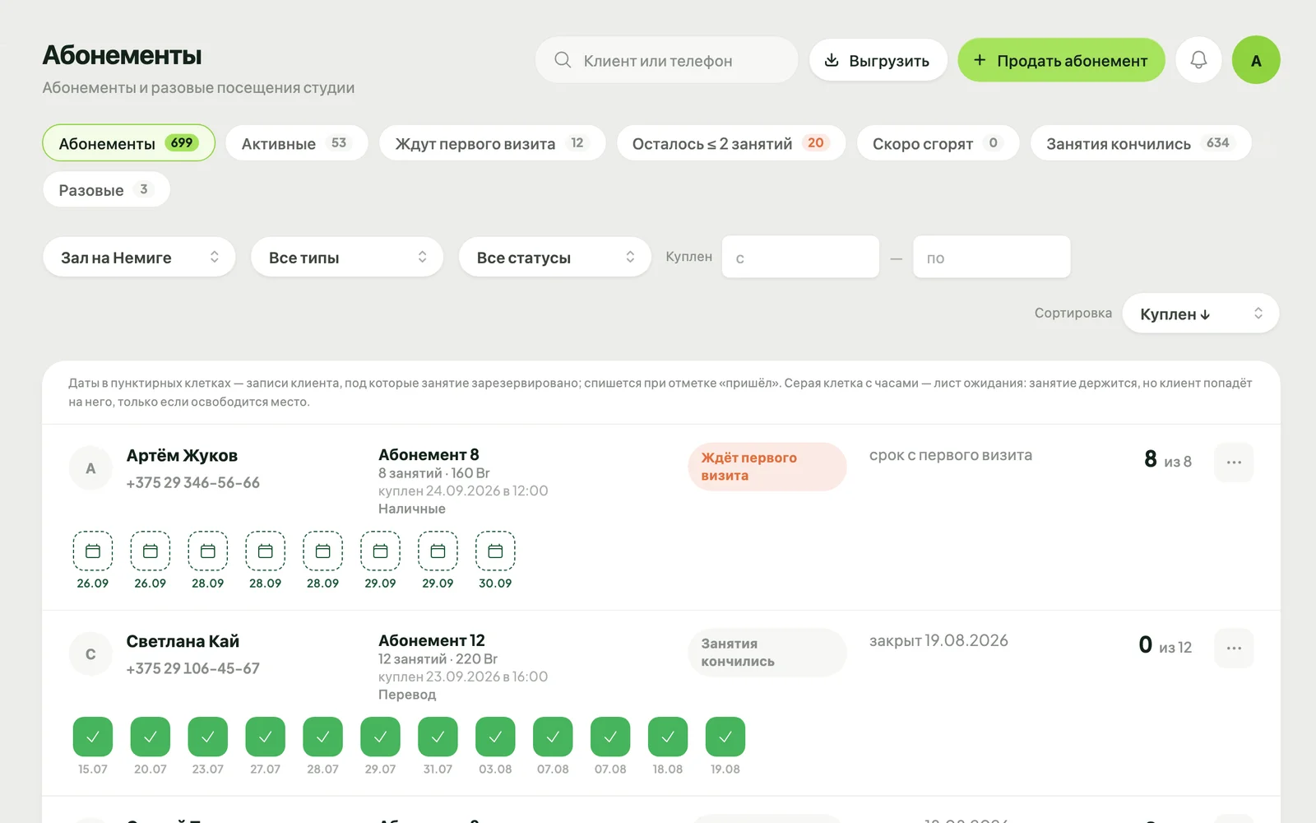The height and width of the screenshot is (823, 1316).
Task: Click the Ждёт первого визита status badge
Action: pos(767,467)
